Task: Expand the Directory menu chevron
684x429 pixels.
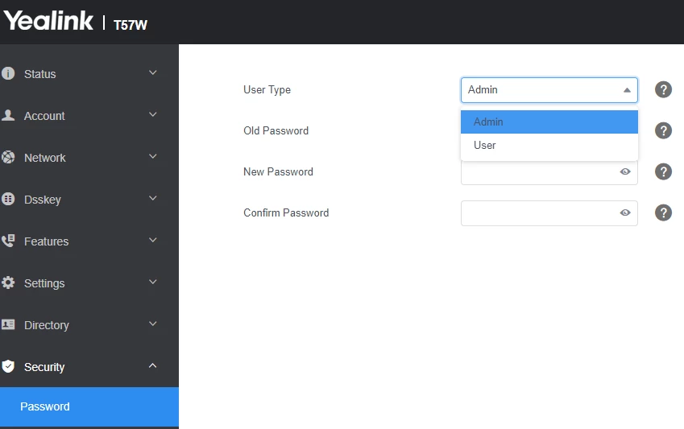Action: 153,324
